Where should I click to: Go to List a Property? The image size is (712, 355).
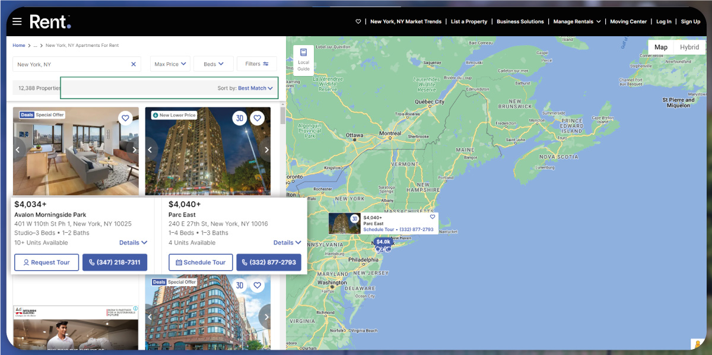coord(469,21)
